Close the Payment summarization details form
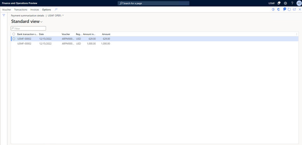Screen dimensions: 302x145 [300, 9]
